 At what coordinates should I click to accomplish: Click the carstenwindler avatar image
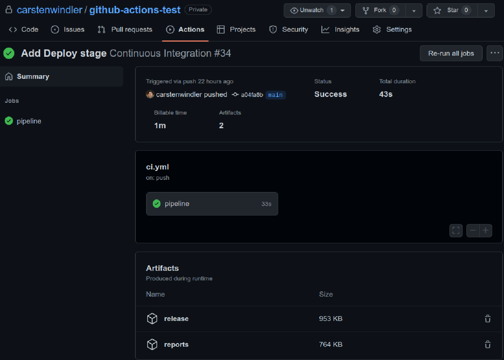click(150, 94)
